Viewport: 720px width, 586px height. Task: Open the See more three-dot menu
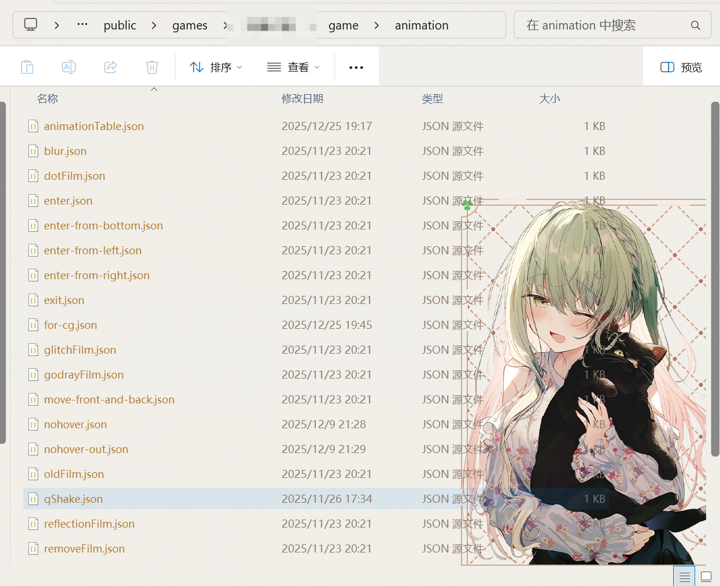point(356,68)
